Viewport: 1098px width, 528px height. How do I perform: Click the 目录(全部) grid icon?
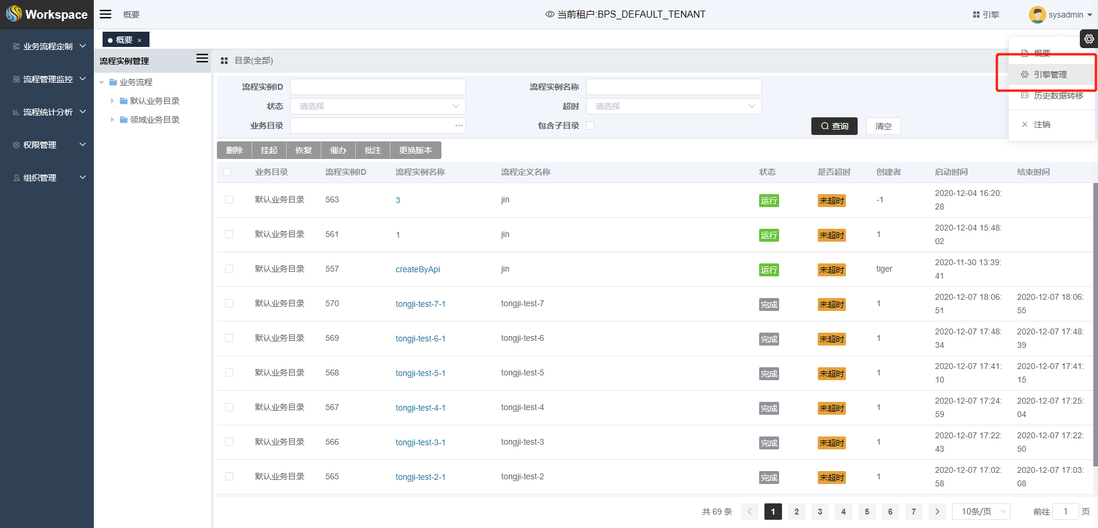pyautogui.click(x=224, y=61)
